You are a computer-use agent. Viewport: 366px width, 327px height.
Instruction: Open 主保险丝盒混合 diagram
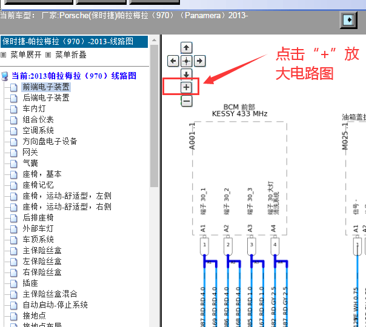(x=50, y=294)
